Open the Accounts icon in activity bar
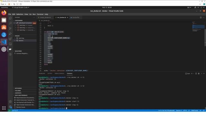The height and width of the screenshot is (116, 206). coord(10,101)
